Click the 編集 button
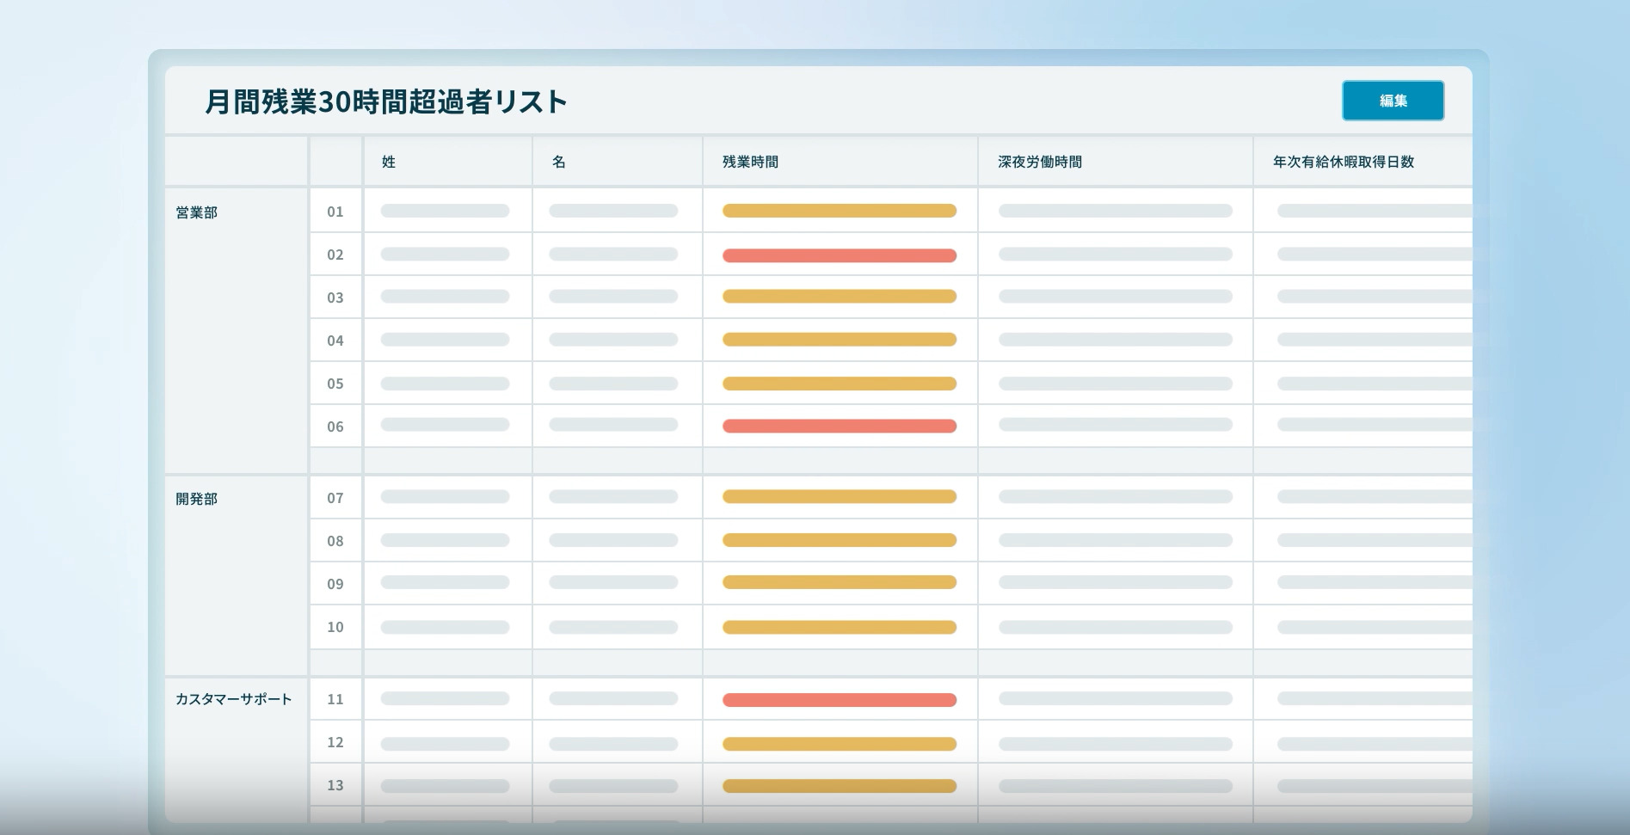The height and width of the screenshot is (835, 1630). (x=1392, y=100)
